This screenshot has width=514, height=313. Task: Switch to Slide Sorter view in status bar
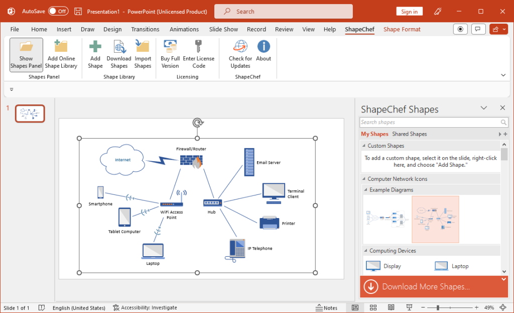pos(373,307)
